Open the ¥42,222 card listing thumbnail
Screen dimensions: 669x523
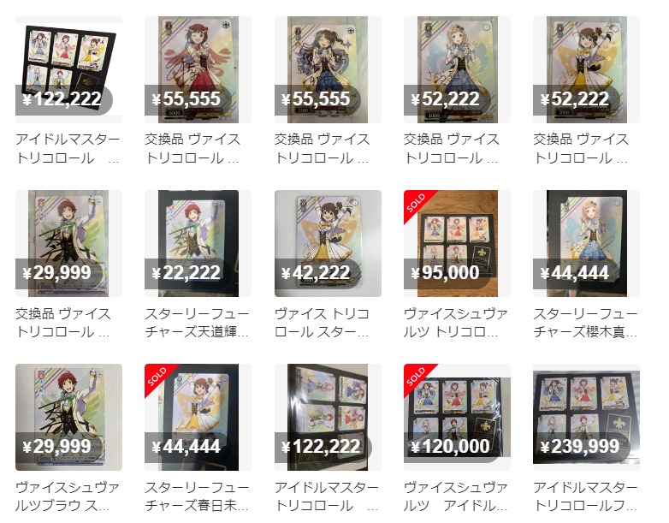tap(328, 243)
